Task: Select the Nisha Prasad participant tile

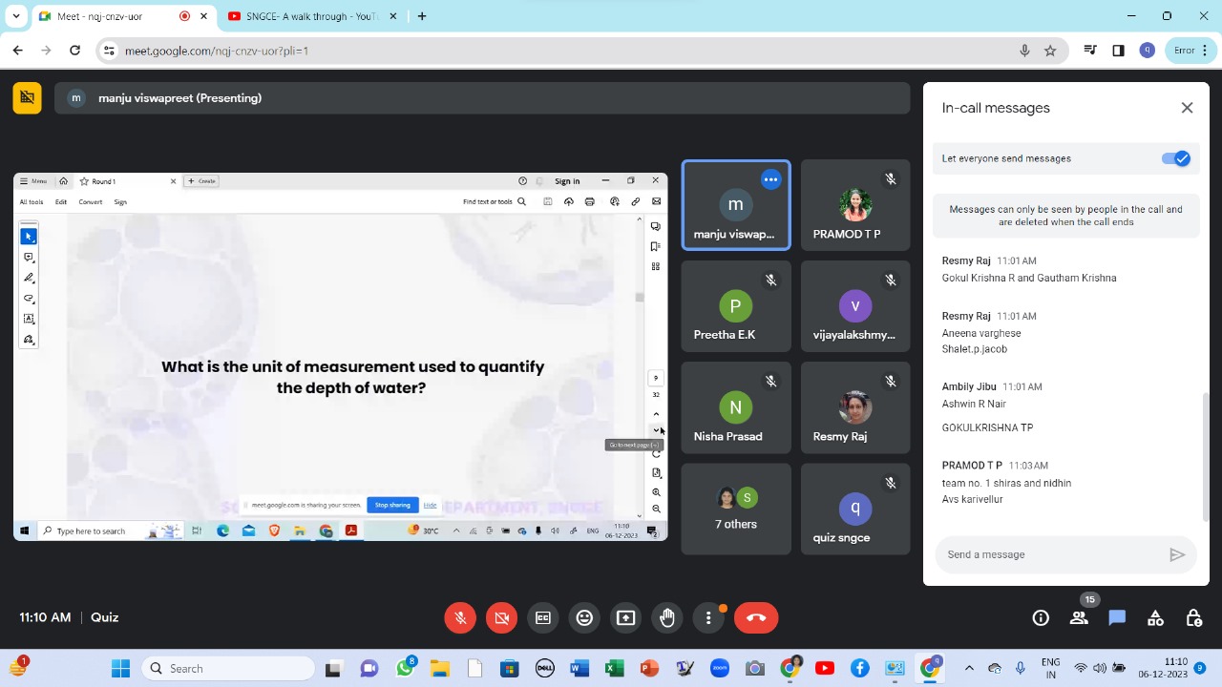Action: 736,407
